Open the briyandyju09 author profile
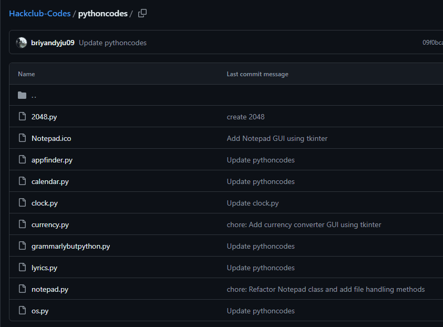Screen dimensions: 443x327 53,43
